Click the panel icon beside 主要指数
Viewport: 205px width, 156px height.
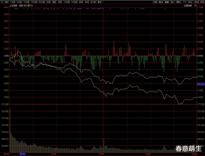click(x=195, y=6)
